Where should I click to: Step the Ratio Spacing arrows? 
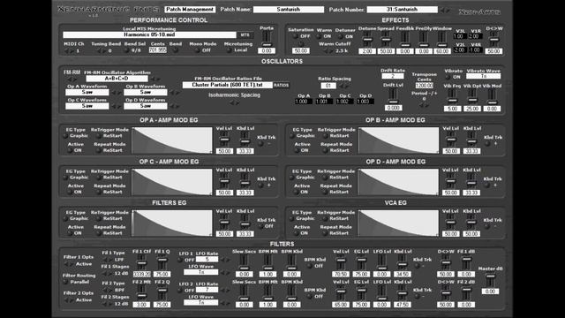344,87
